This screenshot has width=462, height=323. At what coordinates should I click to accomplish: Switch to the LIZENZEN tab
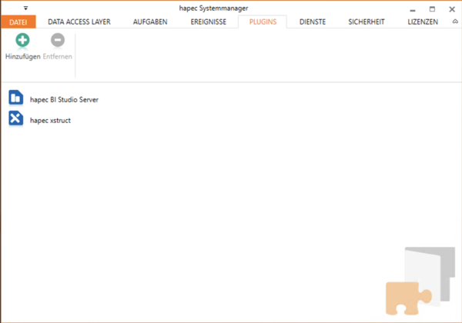[423, 22]
